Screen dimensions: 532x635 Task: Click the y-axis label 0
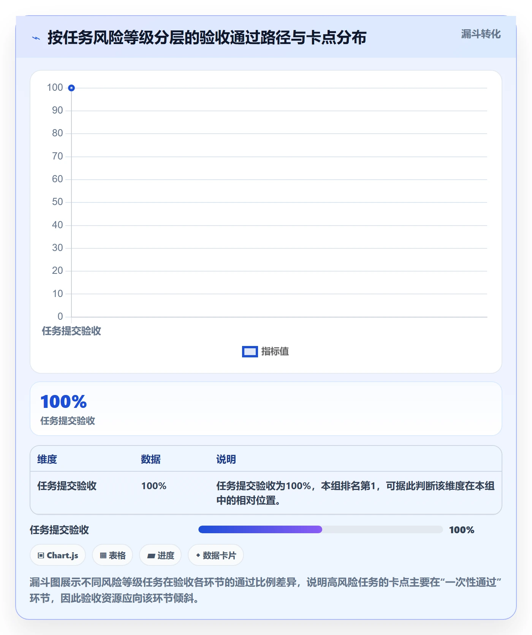click(x=60, y=317)
